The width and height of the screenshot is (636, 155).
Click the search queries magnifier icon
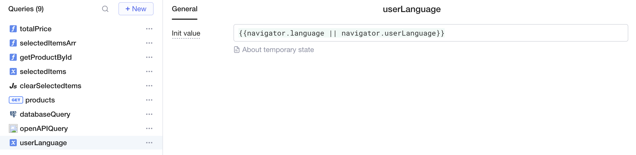105,9
